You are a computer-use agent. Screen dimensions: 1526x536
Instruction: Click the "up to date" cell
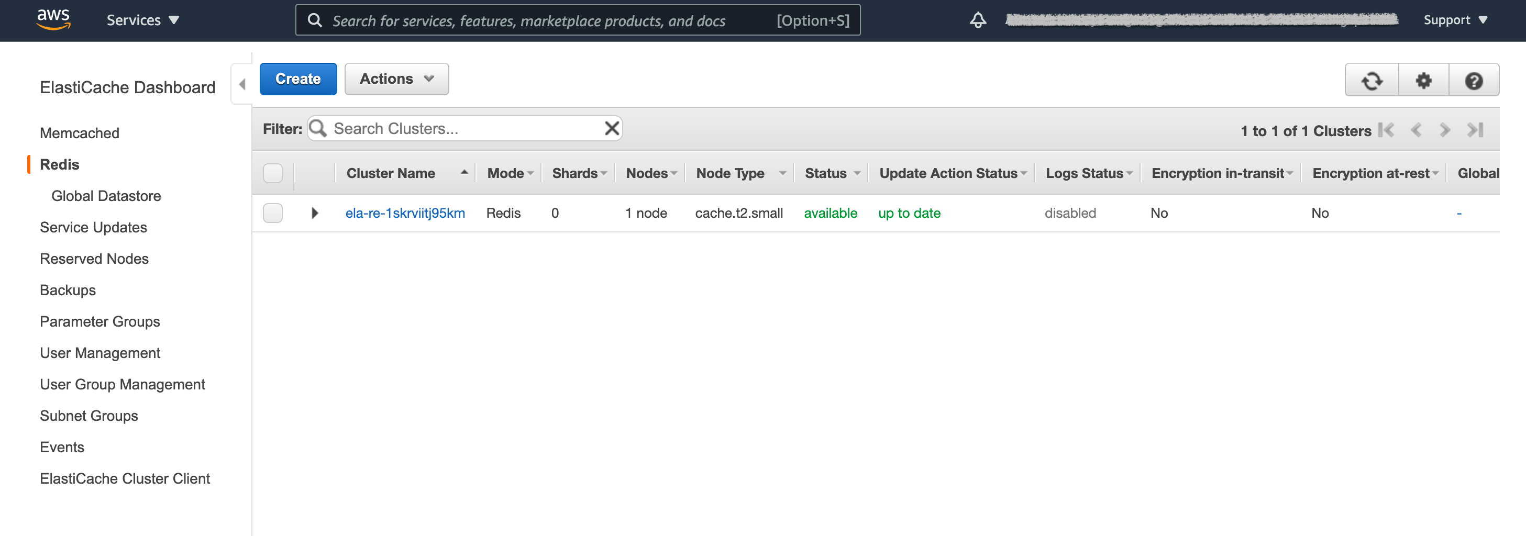coord(909,213)
